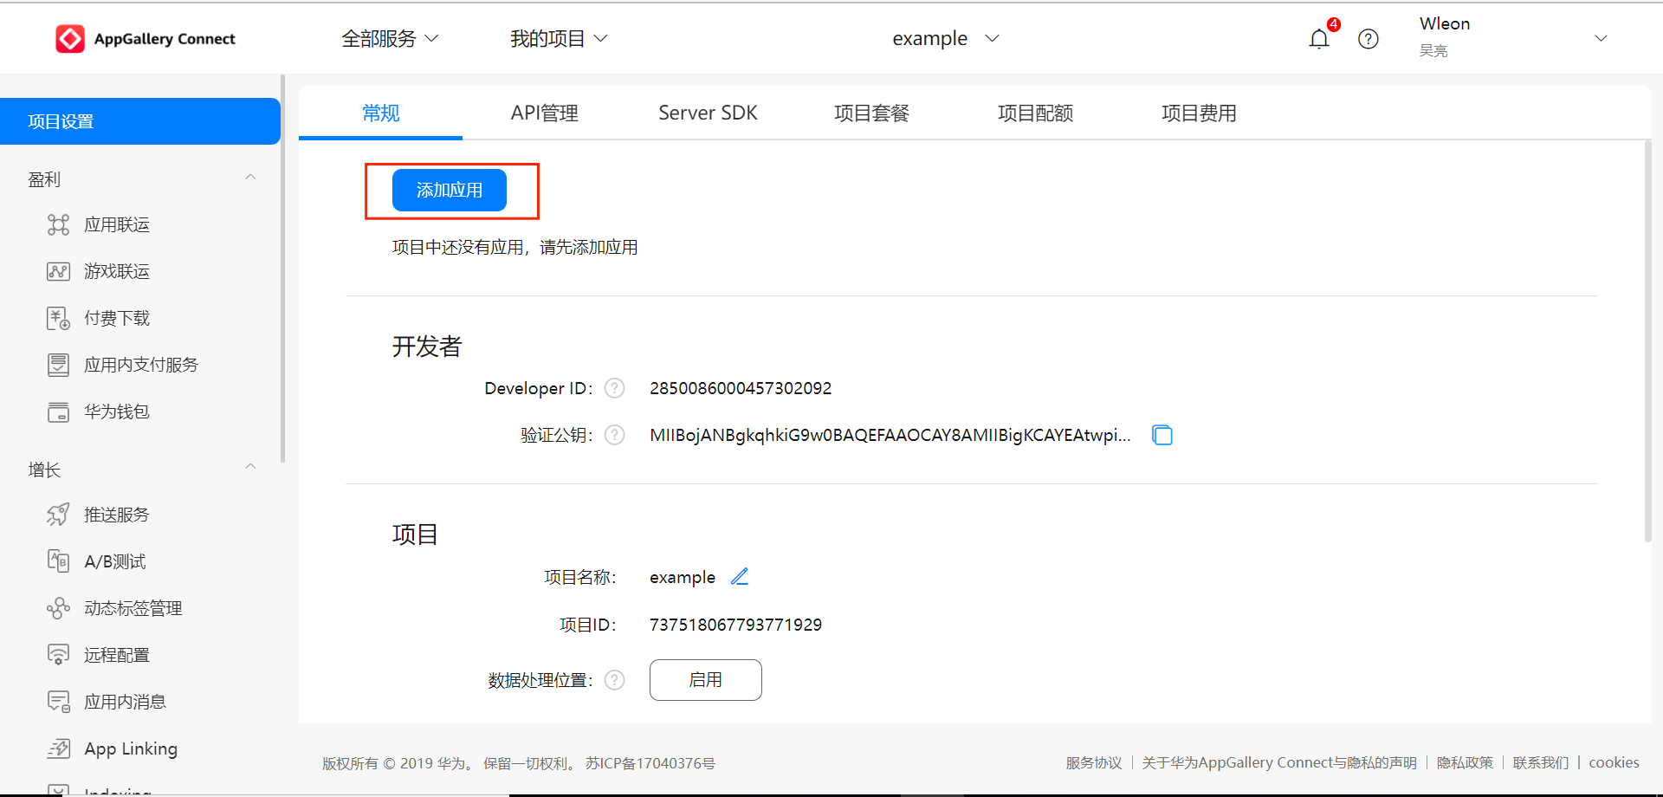Switch to the 常规 tab

380,113
